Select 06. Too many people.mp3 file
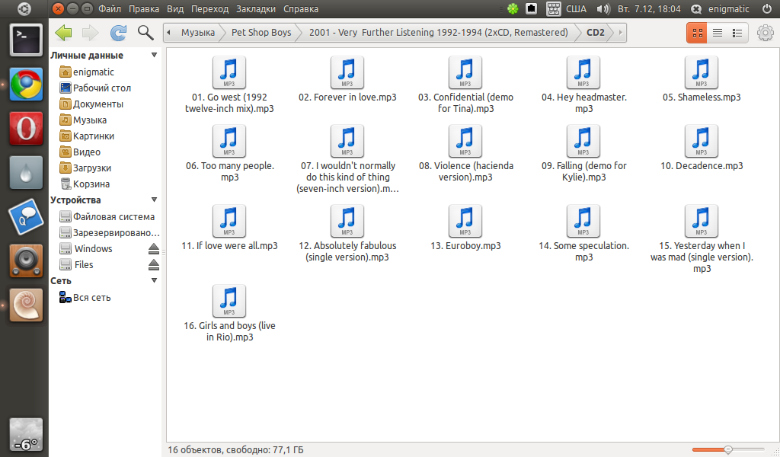The image size is (780, 457). (x=229, y=153)
